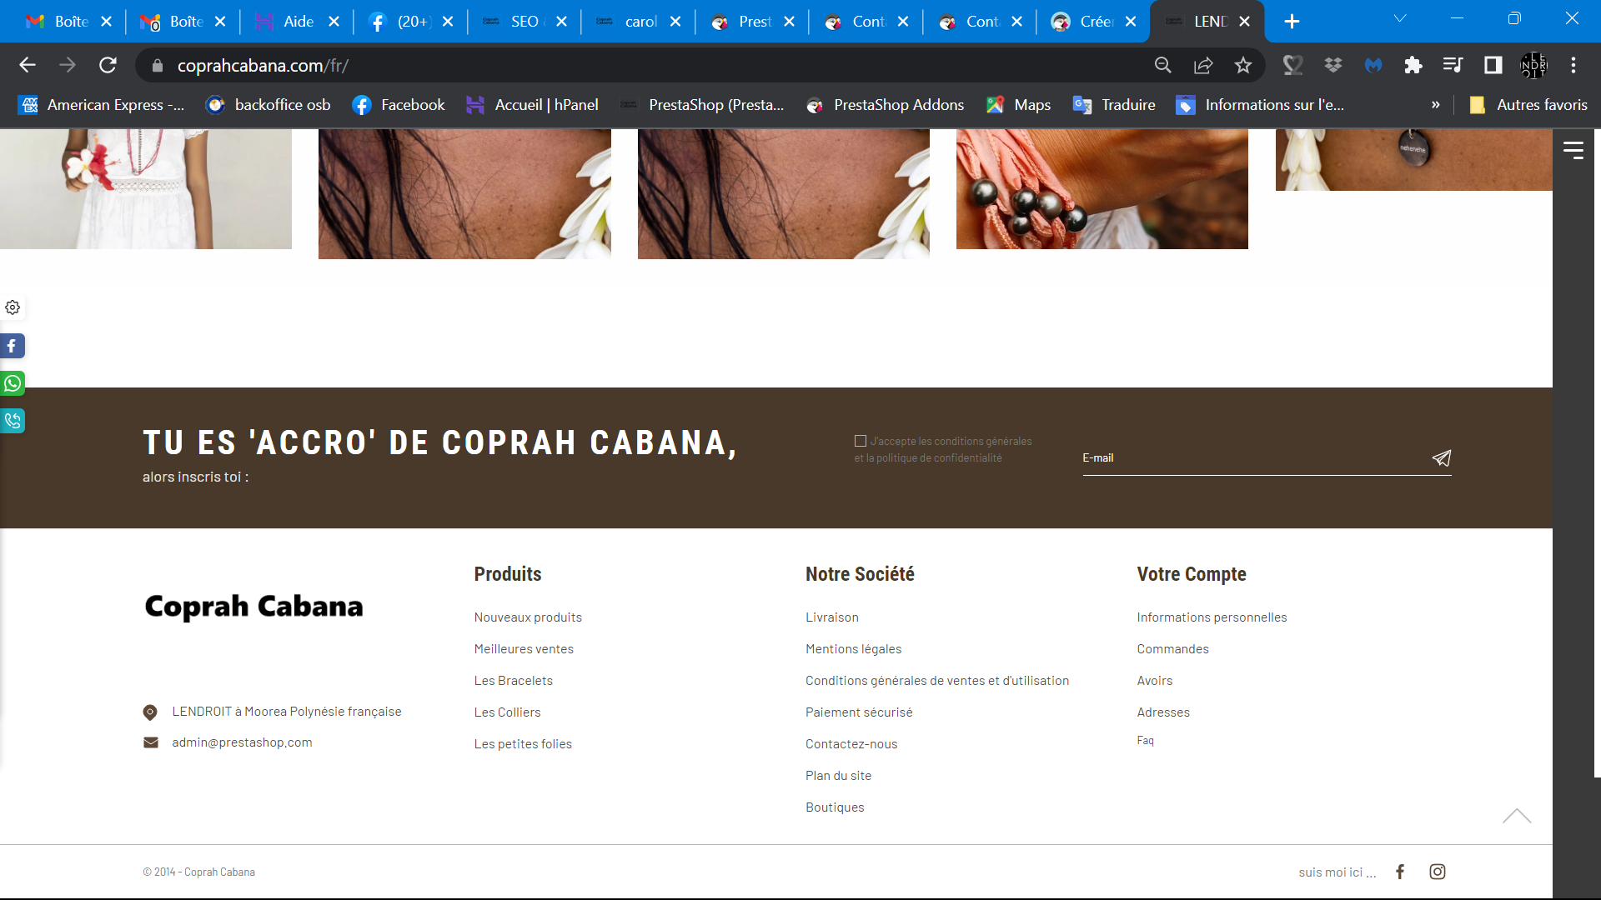Bookmark page with star icon

pyautogui.click(x=1243, y=65)
